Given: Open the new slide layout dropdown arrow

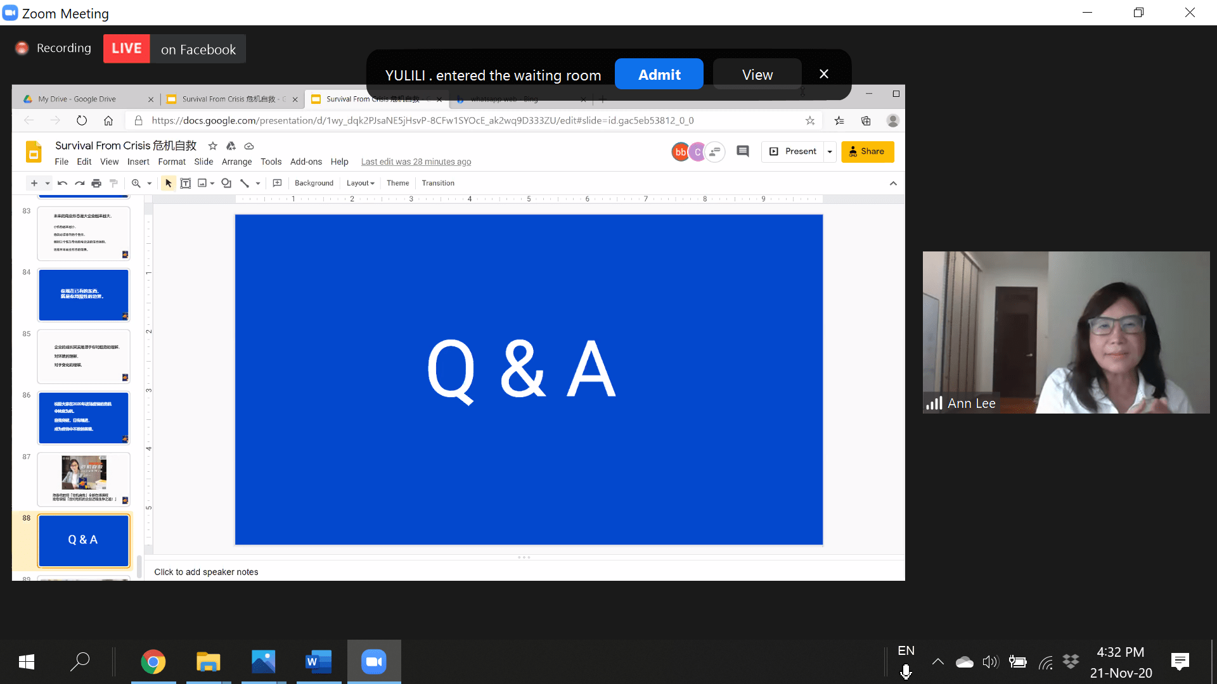Looking at the screenshot, I should point(48,183).
